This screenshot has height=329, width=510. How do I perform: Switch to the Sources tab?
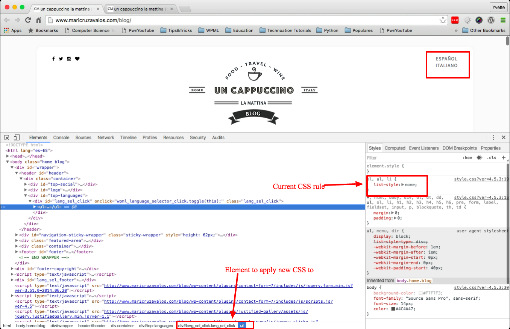83,137
